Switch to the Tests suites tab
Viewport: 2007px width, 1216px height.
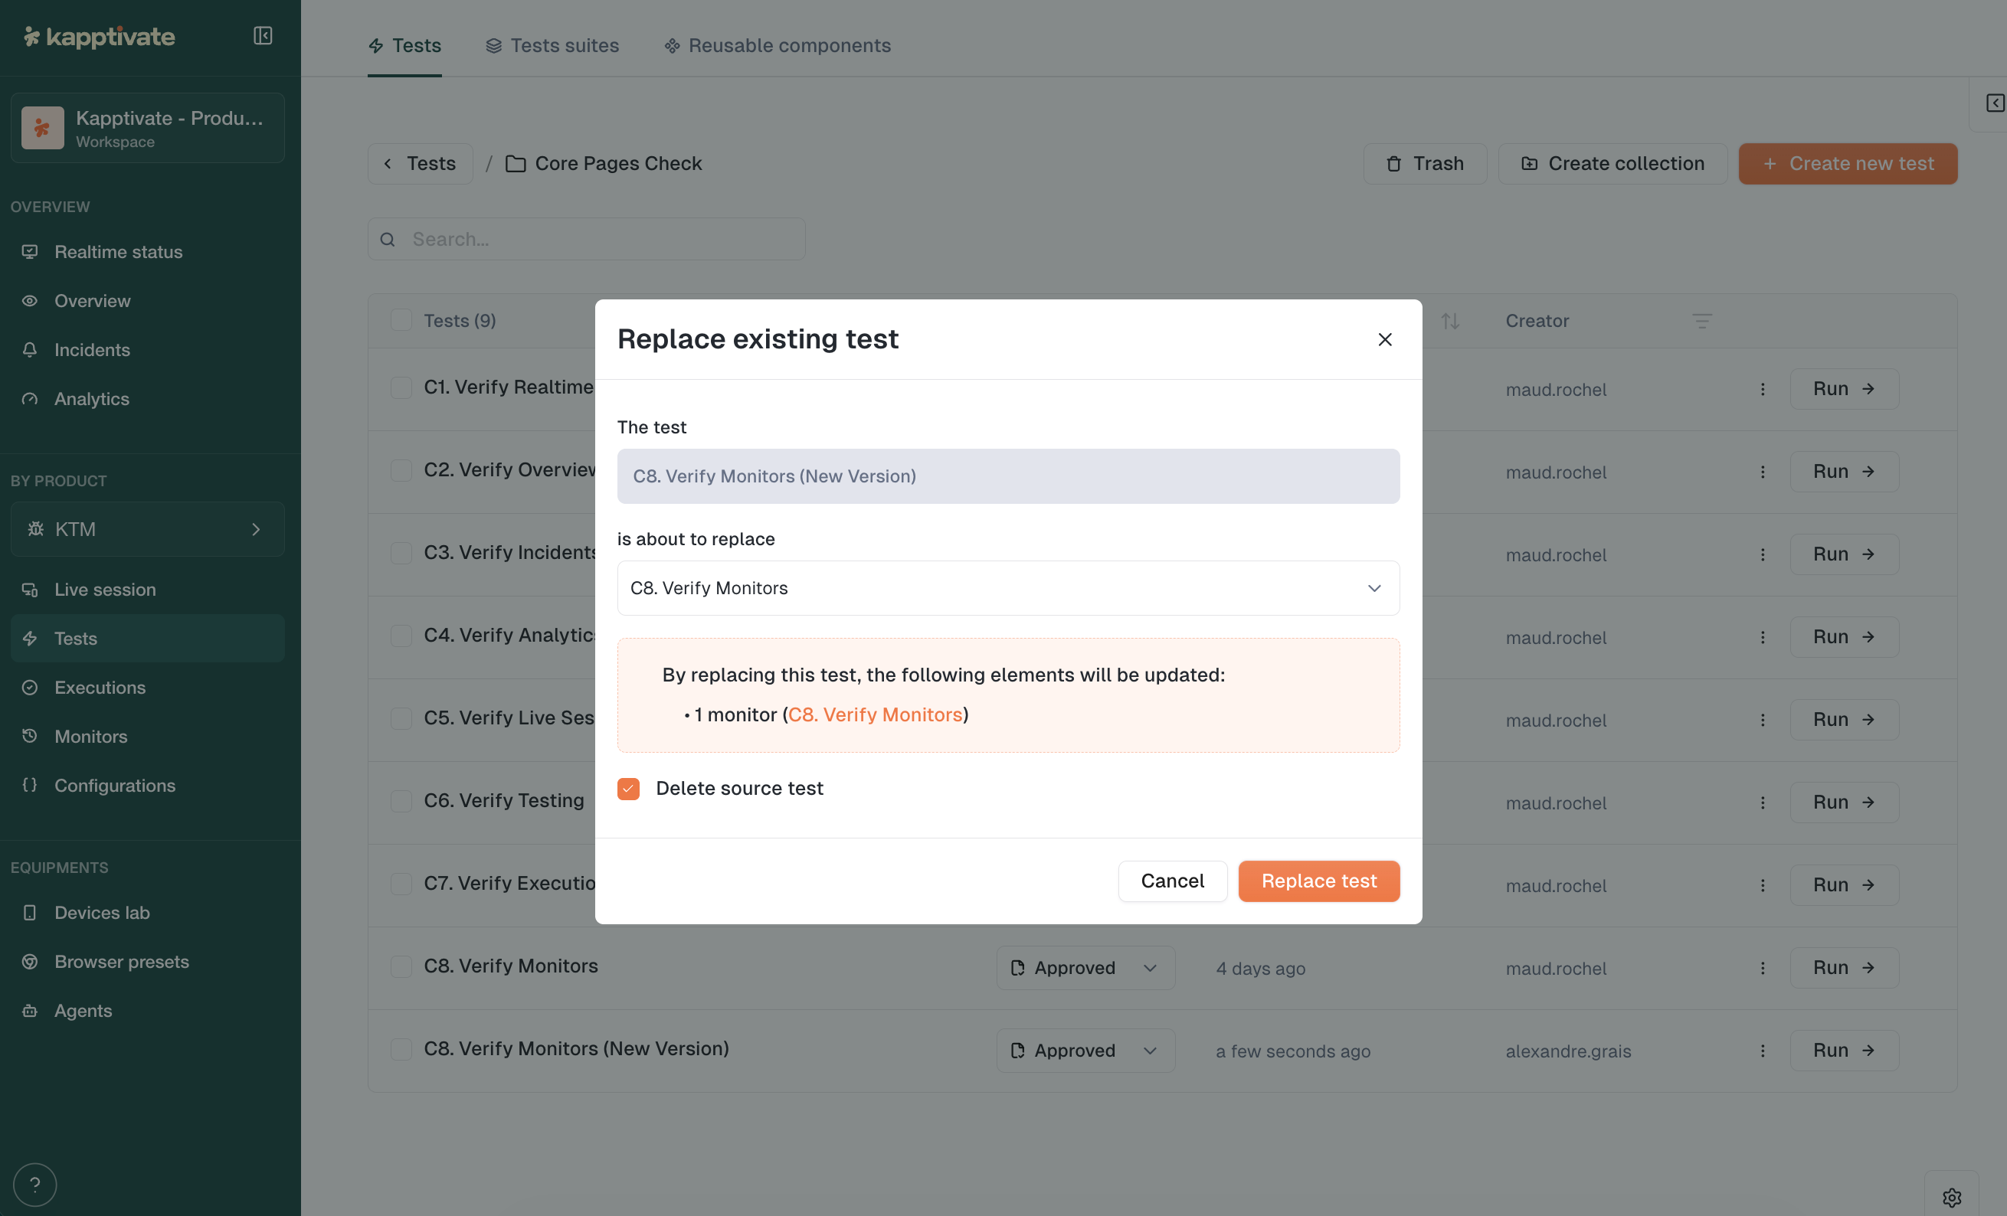point(552,46)
